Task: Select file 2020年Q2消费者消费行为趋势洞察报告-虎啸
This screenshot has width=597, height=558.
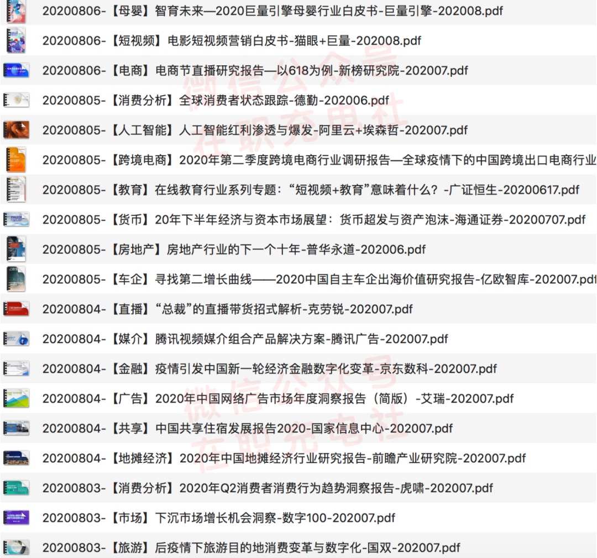Action: pyautogui.click(x=268, y=488)
